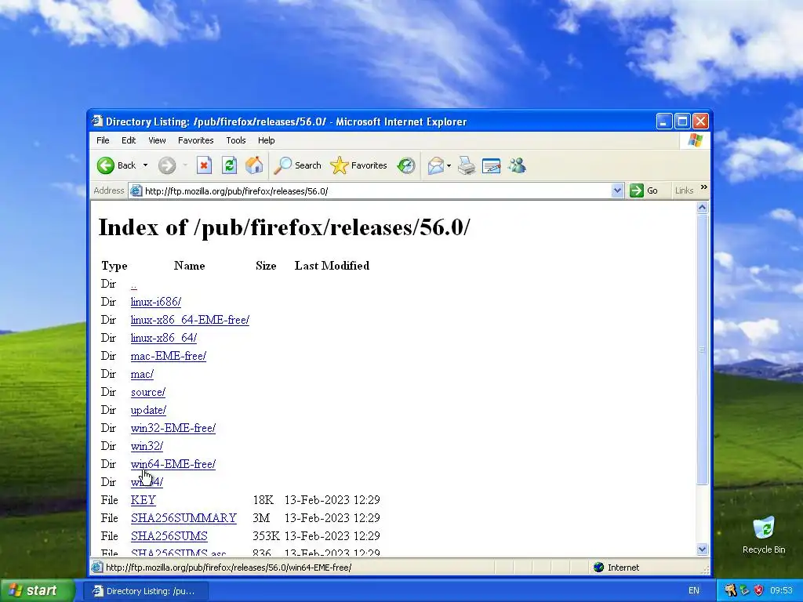This screenshot has height=602, width=803.
Task: Open the Favorites menu
Action: click(195, 140)
